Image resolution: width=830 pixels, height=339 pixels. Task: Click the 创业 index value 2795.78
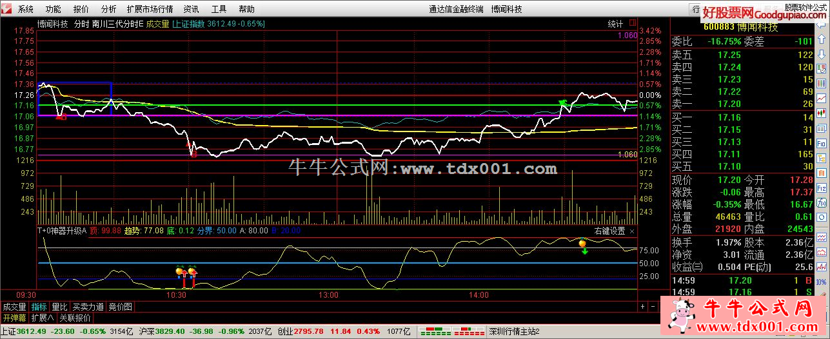(309, 331)
